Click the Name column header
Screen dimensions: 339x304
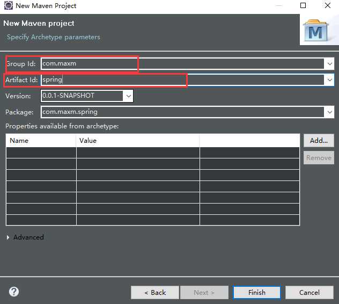(41, 141)
